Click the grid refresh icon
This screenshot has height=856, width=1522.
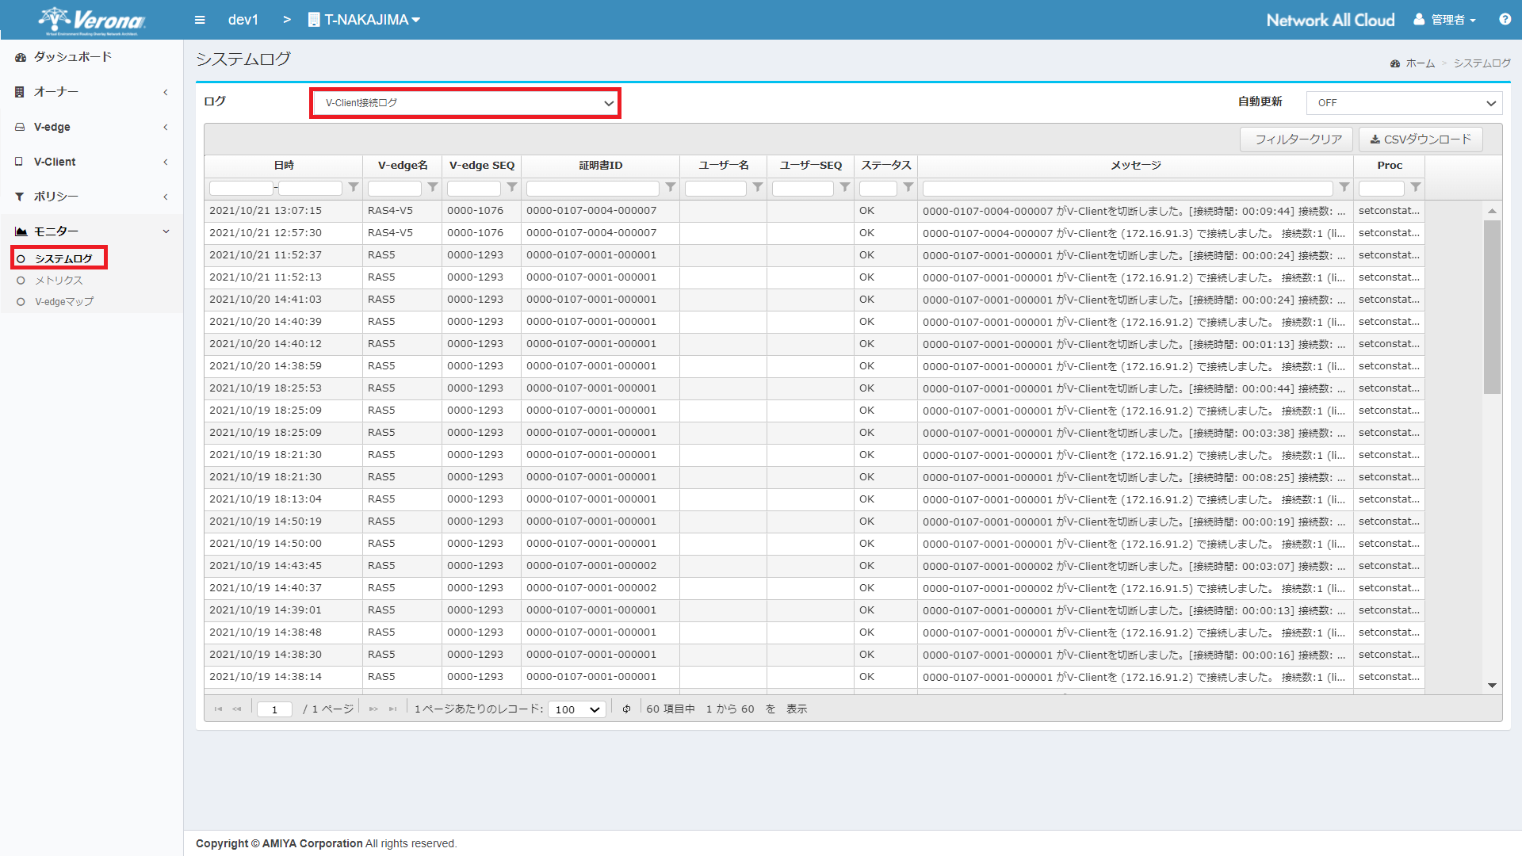click(626, 709)
